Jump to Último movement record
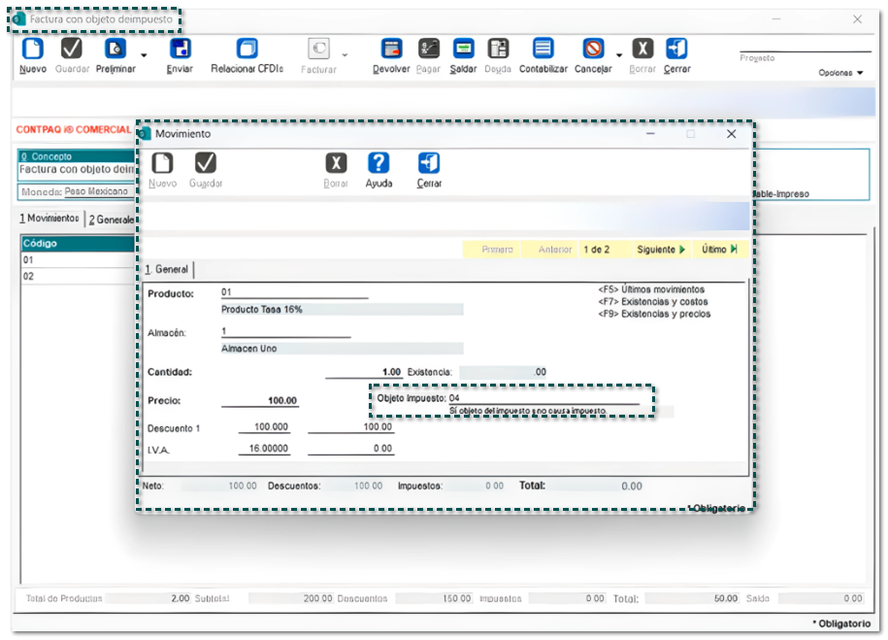Viewport: 888px width, 640px height. tap(719, 250)
